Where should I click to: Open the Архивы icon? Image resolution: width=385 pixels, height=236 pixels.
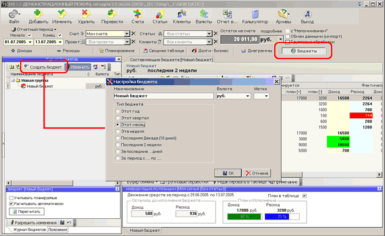point(283,14)
